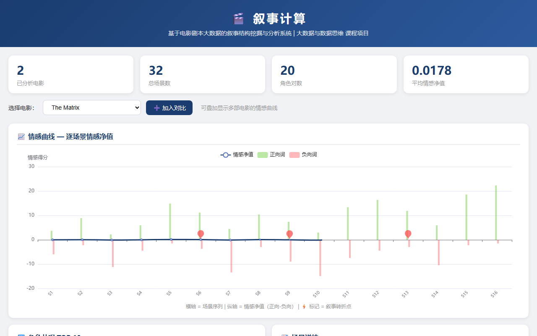Viewport: 537px width, 336px height.
Task: Click the hint text 可叠加显示多部电影的情感曲线
Action: click(x=239, y=108)
